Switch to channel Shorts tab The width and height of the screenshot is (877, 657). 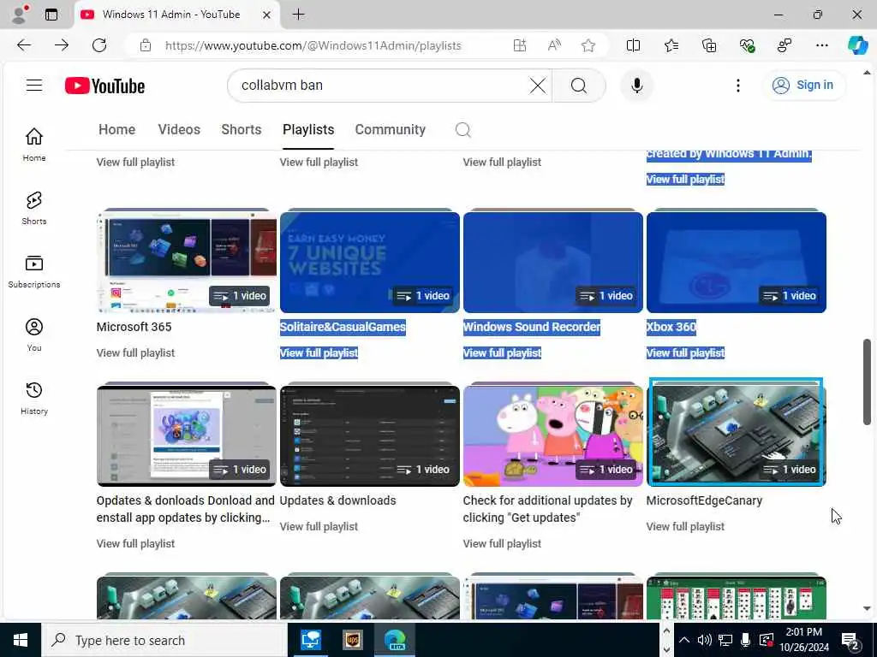[x=241, y=130]
